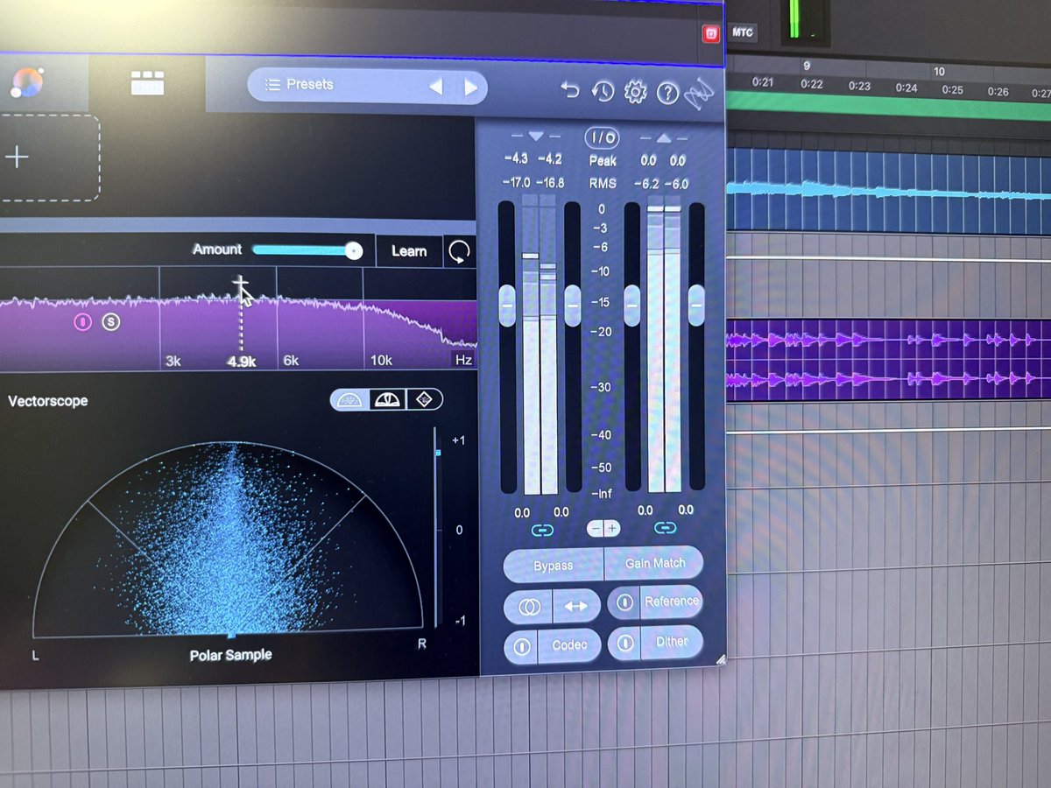The height and width of the screenshot is (788, 1051).
Task: Click the output RMS value -6.2
Action: pyautogui.click(x=648, y=184)
